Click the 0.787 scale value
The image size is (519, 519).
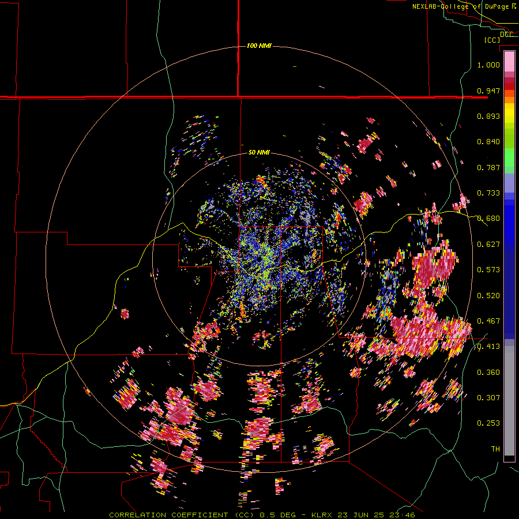(x=488, y=167)
